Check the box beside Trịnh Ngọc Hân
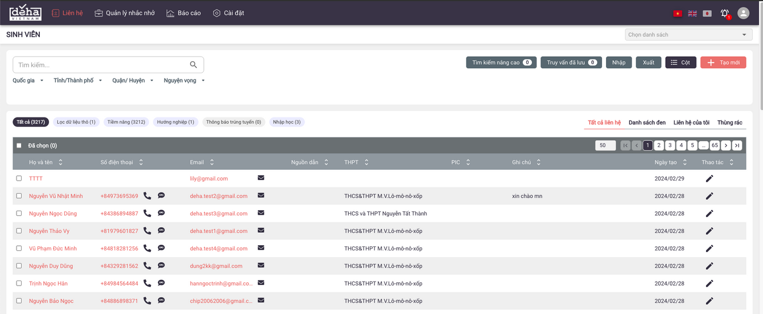Viewport: 763px width, 314px height. tap(19, 283)
